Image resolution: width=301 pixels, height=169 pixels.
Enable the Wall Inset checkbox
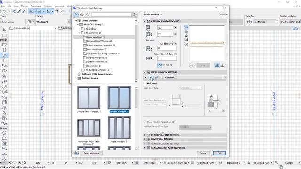(145, 83)
